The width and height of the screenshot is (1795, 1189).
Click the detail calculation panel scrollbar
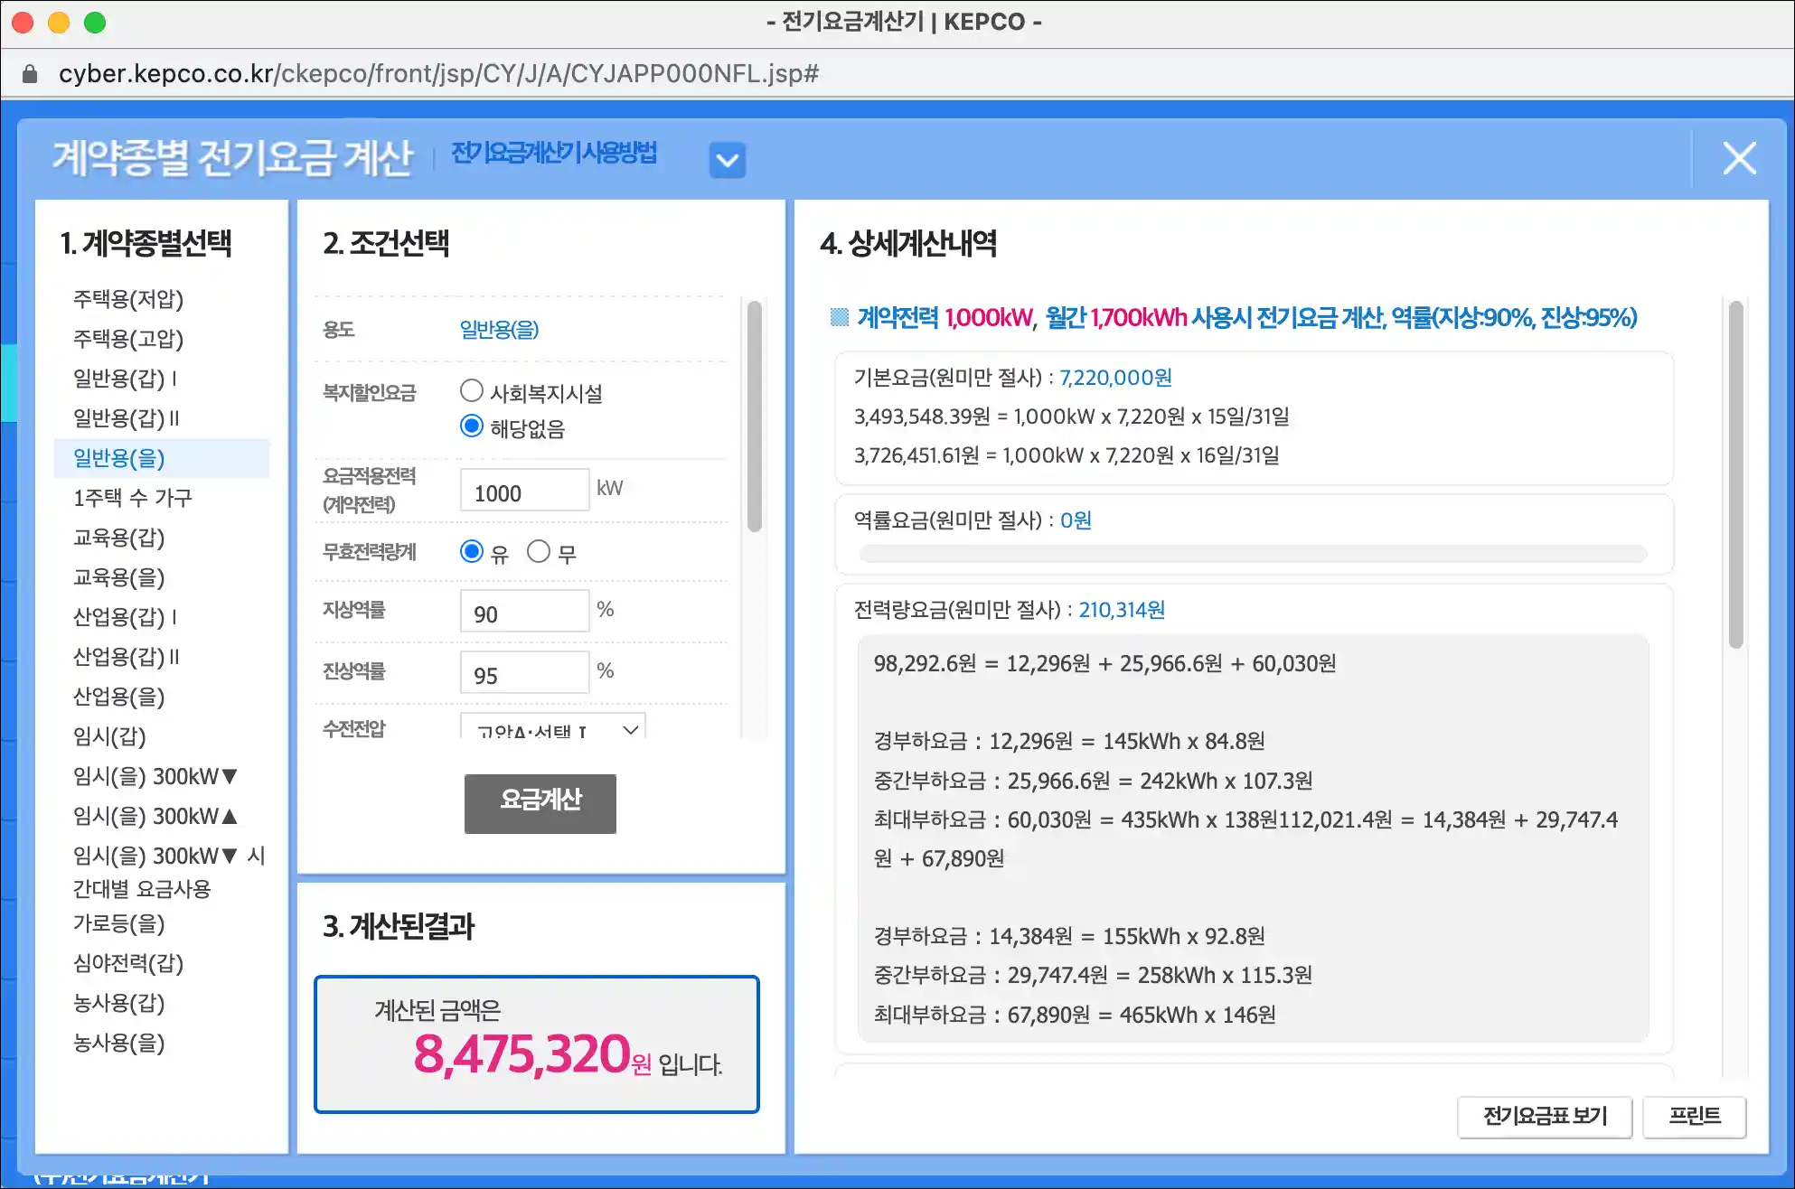coord(1735,475)
